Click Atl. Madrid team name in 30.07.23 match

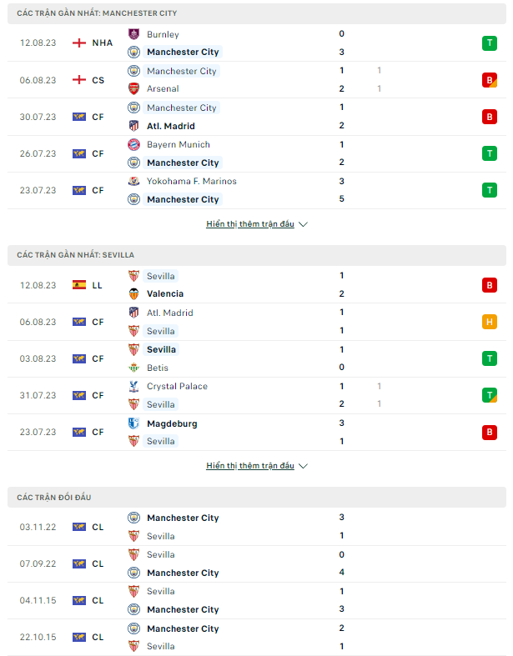click(x=171, y=126)
